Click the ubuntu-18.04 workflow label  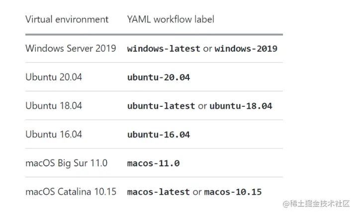[241, 106]
